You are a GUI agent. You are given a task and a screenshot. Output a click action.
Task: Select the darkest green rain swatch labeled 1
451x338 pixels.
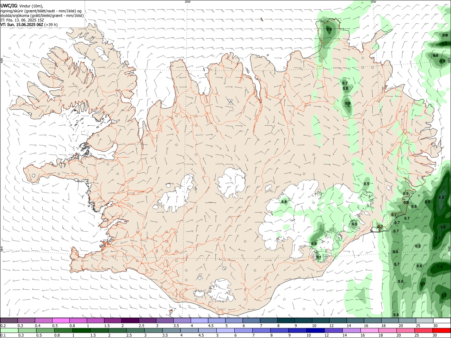click(81, 330)
